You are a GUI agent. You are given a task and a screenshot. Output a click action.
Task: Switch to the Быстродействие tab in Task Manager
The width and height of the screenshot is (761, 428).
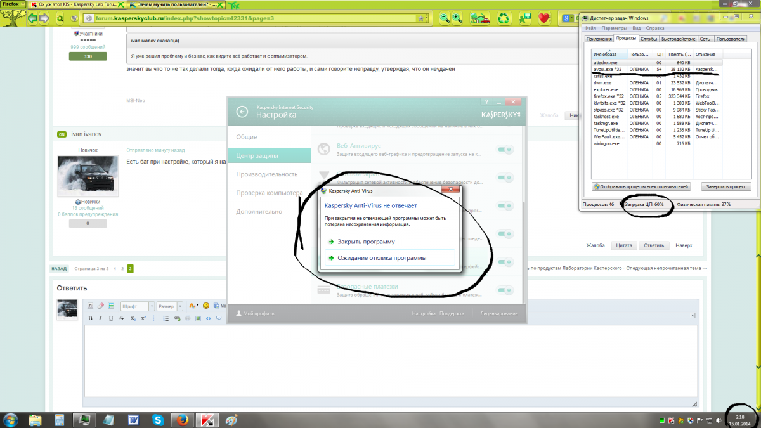tap(678, 39)
